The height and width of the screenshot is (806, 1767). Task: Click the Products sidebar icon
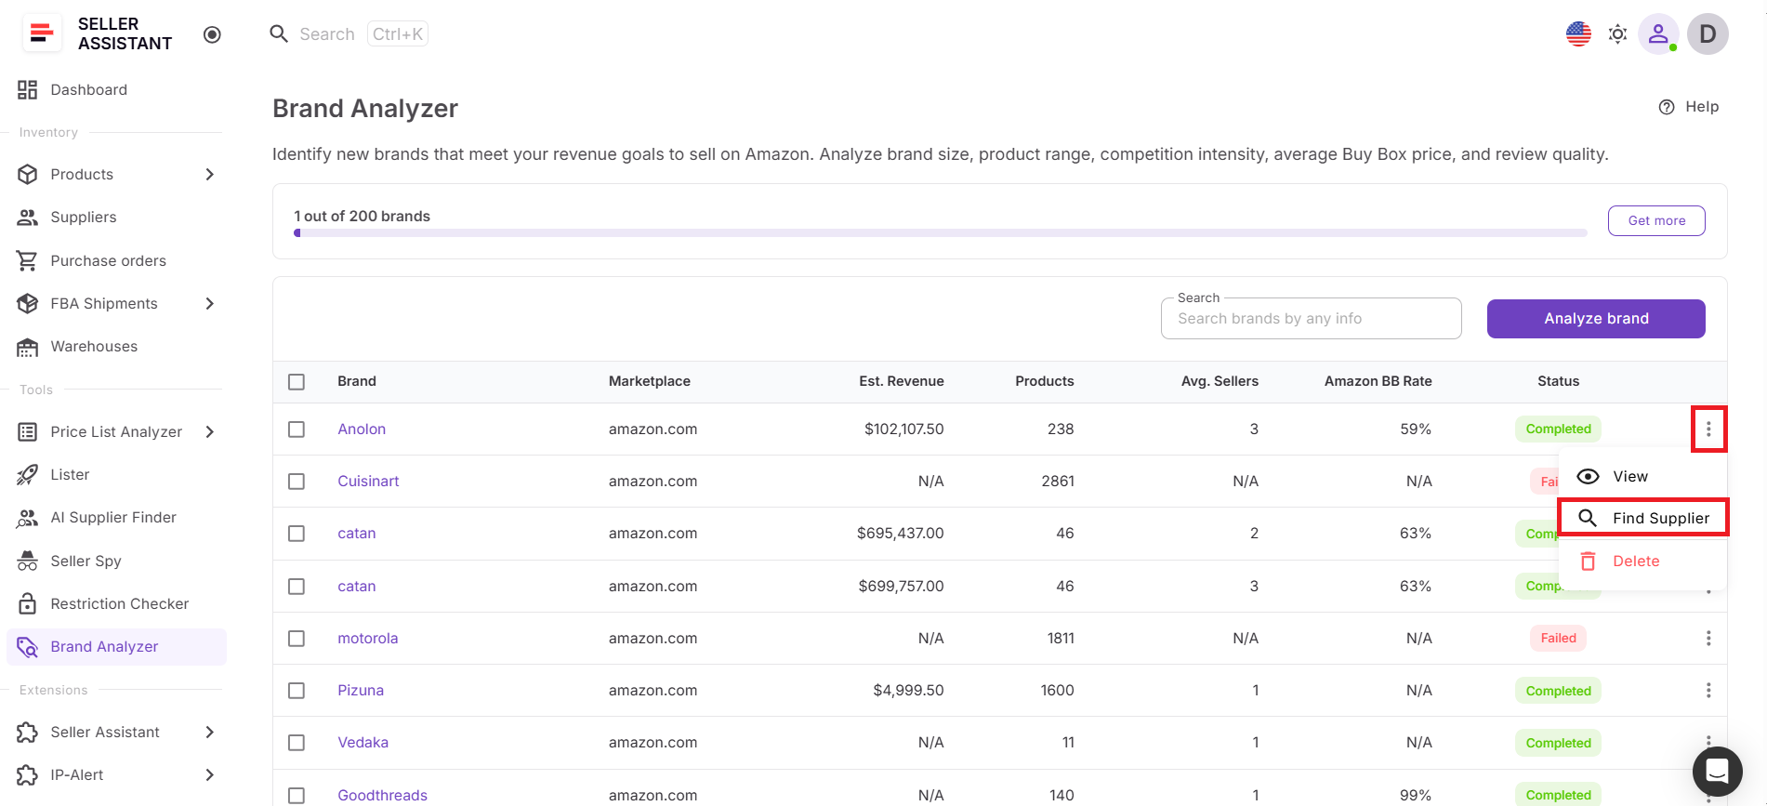click(28, 175)
